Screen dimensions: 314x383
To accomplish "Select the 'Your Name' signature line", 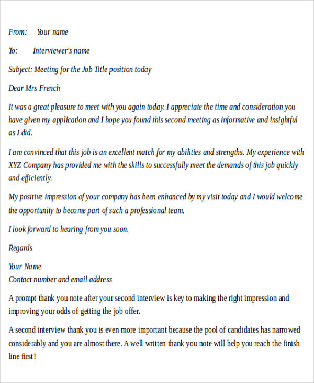I will (x=25, y=267).
